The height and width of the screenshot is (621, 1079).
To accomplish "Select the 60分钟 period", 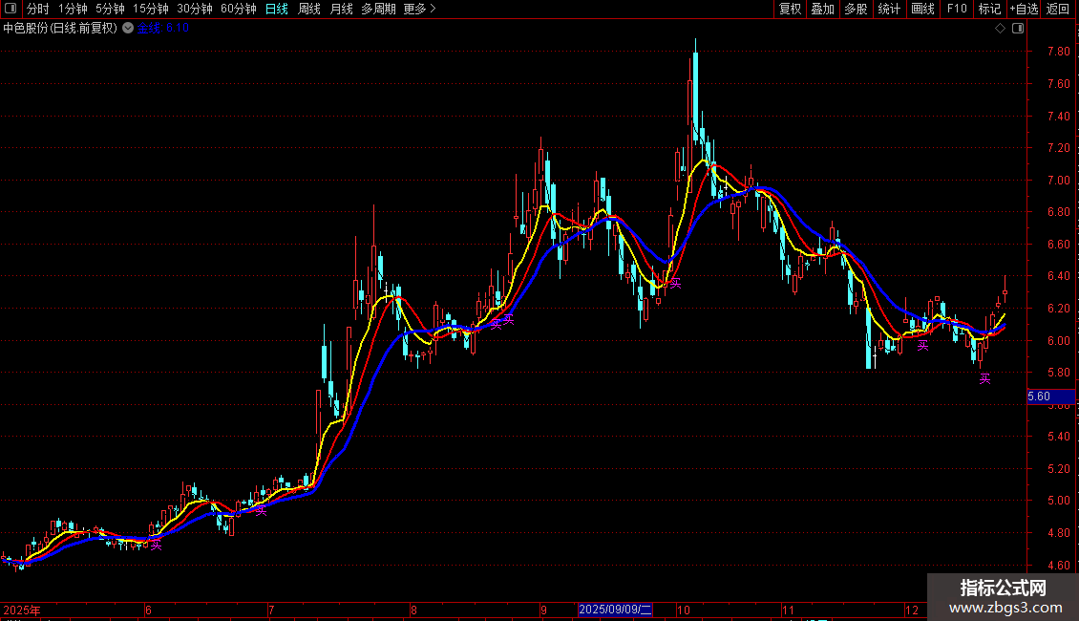I will pos(238,9).
